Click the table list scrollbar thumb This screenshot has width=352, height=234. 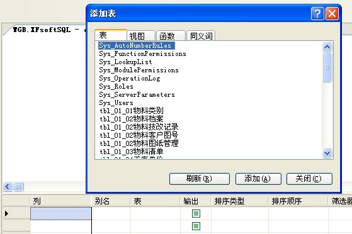[x=327, y=67]
